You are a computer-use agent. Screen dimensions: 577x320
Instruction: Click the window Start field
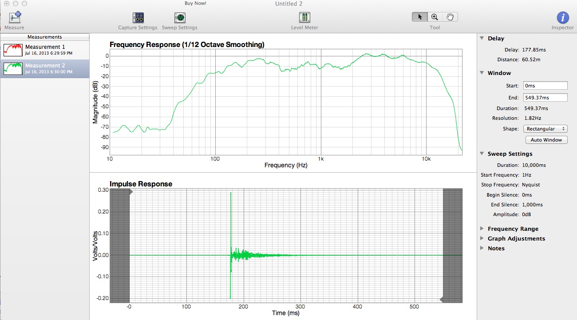click(545, 86)
